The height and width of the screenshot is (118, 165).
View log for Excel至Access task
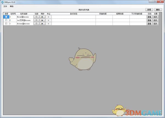(149, 17)
